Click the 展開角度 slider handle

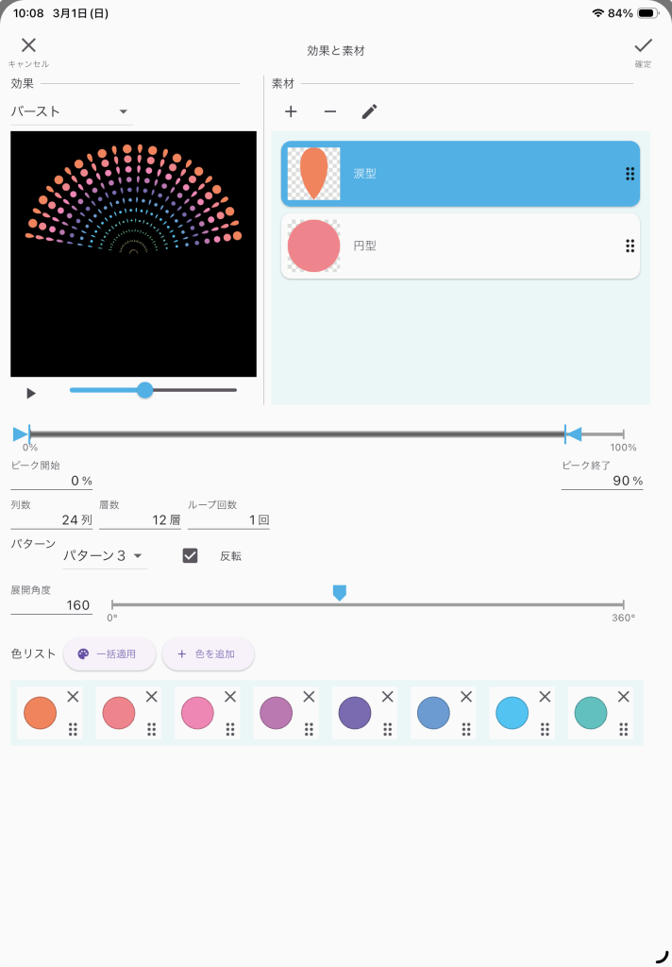click(340, 592)
